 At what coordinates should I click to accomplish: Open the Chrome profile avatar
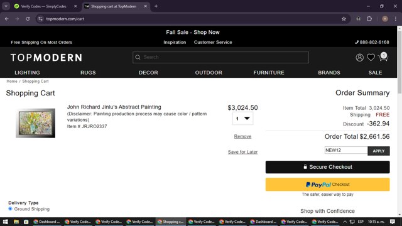[385, 19]
